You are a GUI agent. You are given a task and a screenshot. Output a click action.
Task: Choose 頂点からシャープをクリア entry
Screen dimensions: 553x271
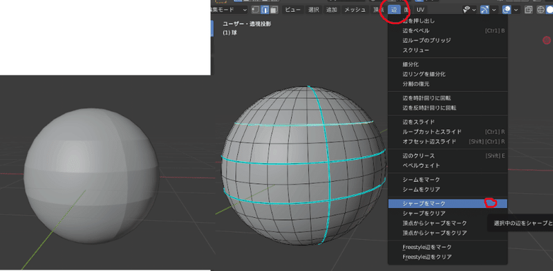[447, 233]
